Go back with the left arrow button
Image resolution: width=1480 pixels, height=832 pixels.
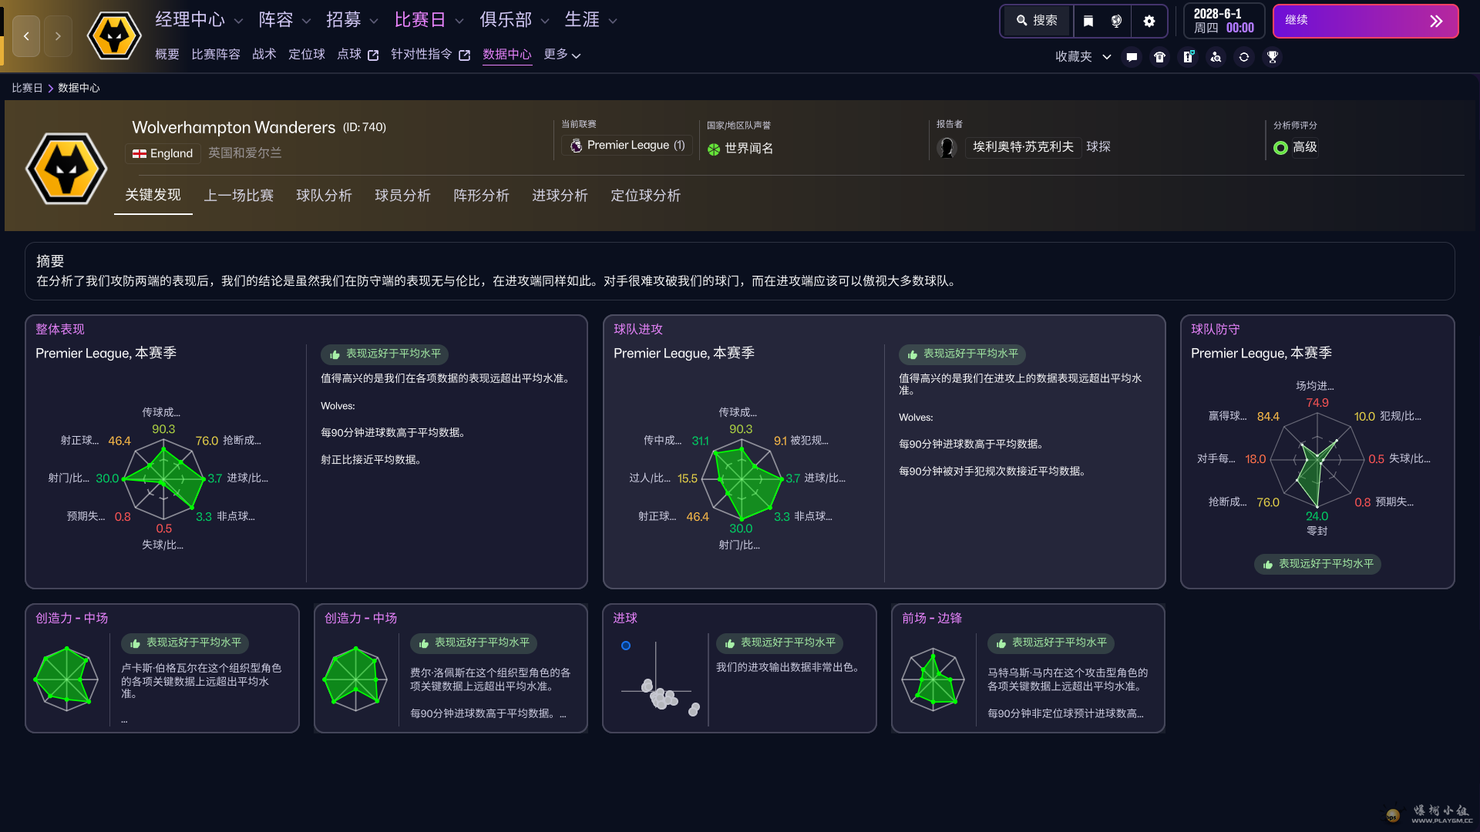tap(26, 36)
